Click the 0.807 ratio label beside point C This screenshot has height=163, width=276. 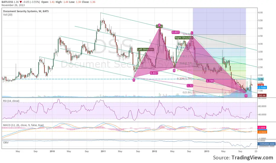[x=176, y=32]
